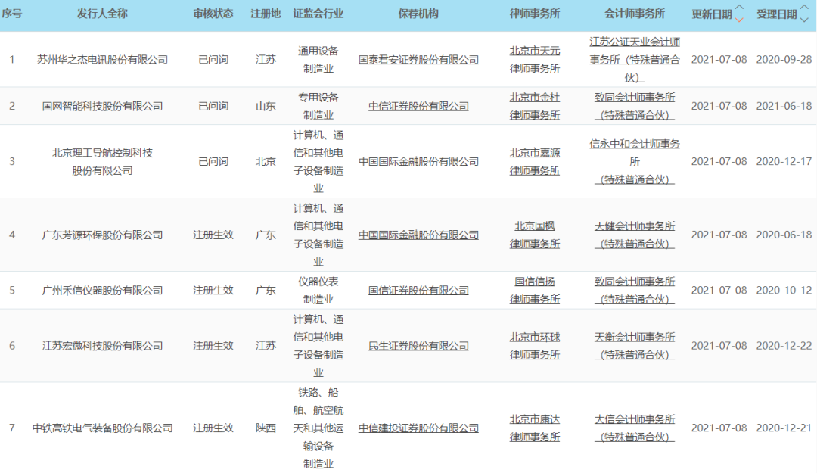This screenshot has width=817, height=473.
Task: Open 北京市嘉源律师事务所 link
Action: click(x=535, y=162)
